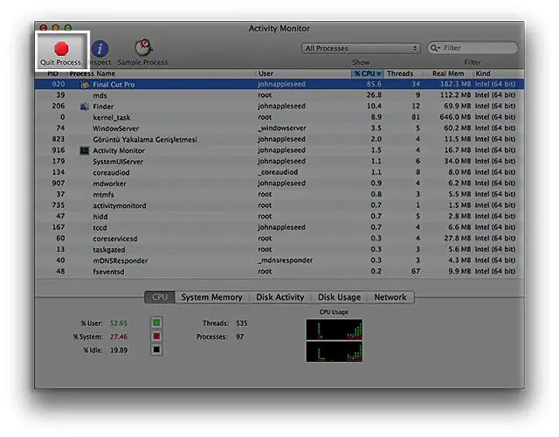Click the 19.89 % Idle value
The width and height of the screenshot is (559, 437).
pyautogui.click(x=119, y=350)
